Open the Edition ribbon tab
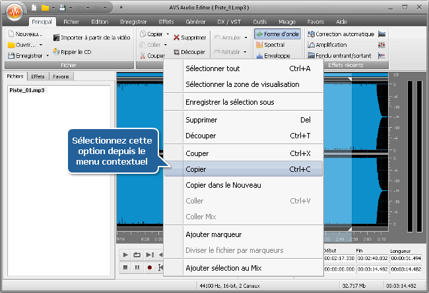 100,22
